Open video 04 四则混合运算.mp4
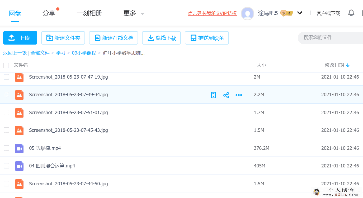The width and height of the screenshot is (363, 198). [52, 166]
